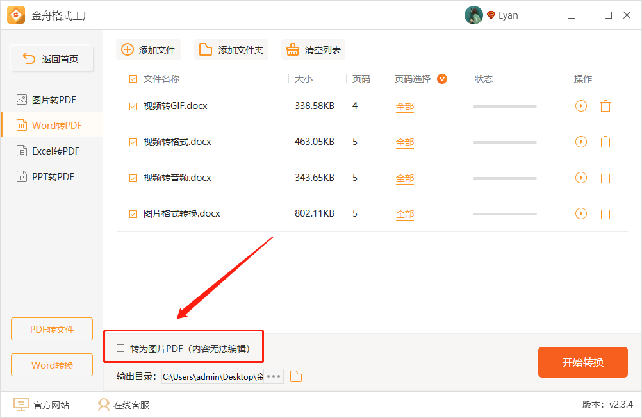
Task: Click 清空列表 to clear the list
Action: pos(313,49)
